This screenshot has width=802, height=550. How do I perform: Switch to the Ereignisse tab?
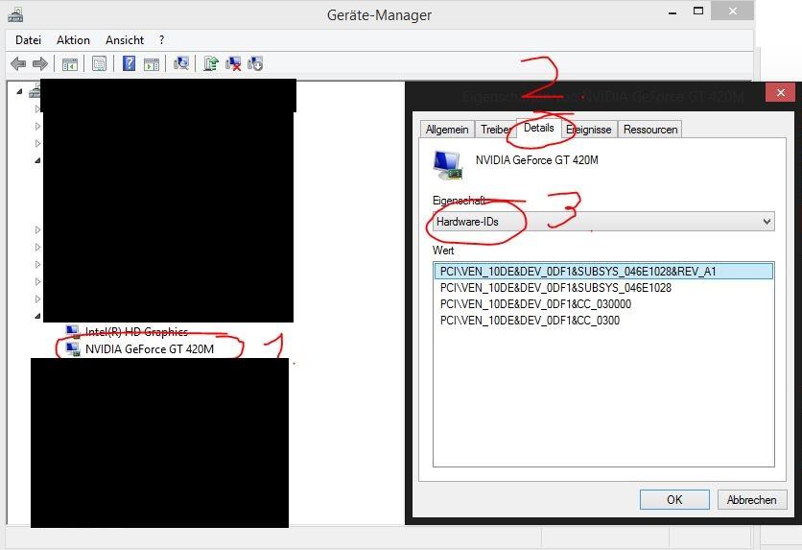[589, 130]
